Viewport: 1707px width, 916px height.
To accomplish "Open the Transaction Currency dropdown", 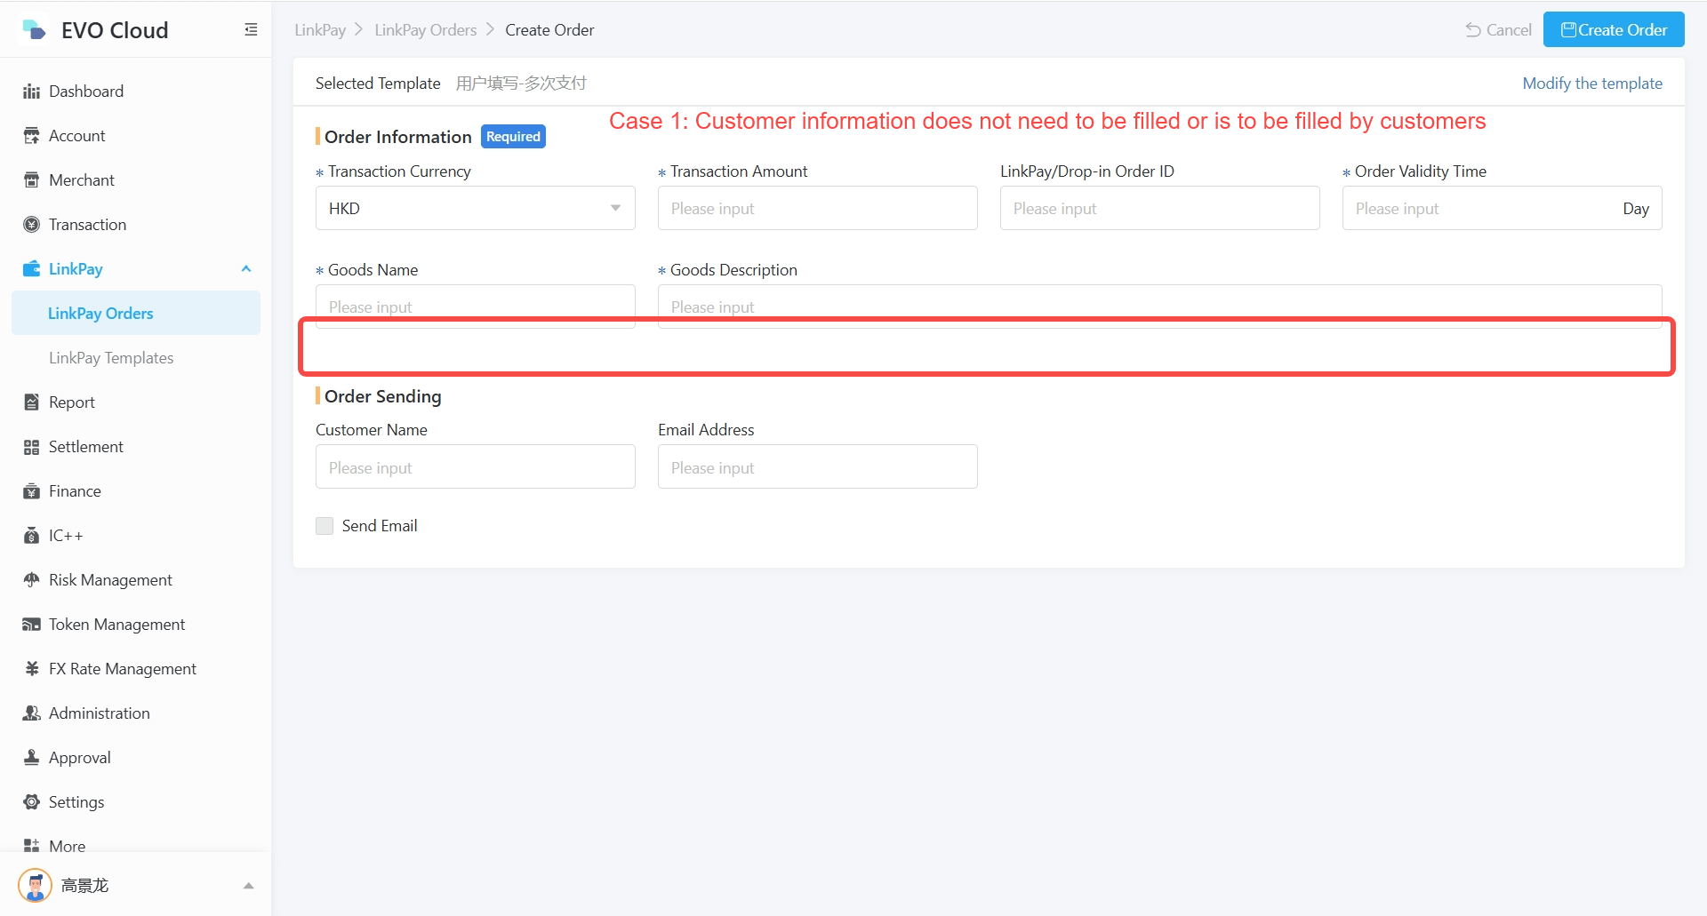I will pos(475,208).
